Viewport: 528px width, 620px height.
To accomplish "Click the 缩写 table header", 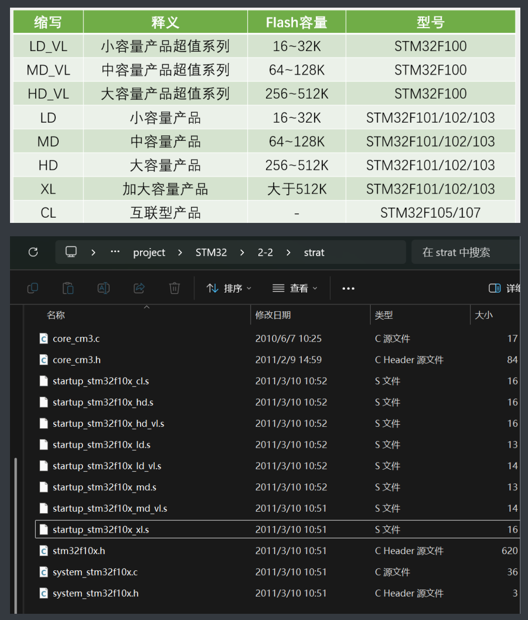I will click(48, 22).
